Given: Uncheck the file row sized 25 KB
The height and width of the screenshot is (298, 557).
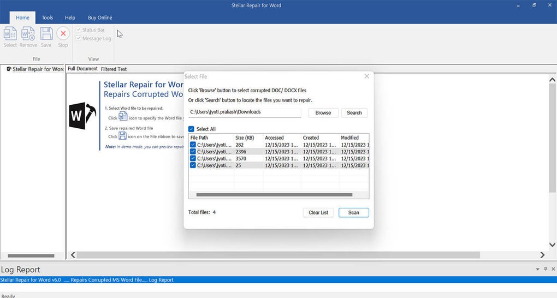Looking at the screenshot, I should pos(193,165).
